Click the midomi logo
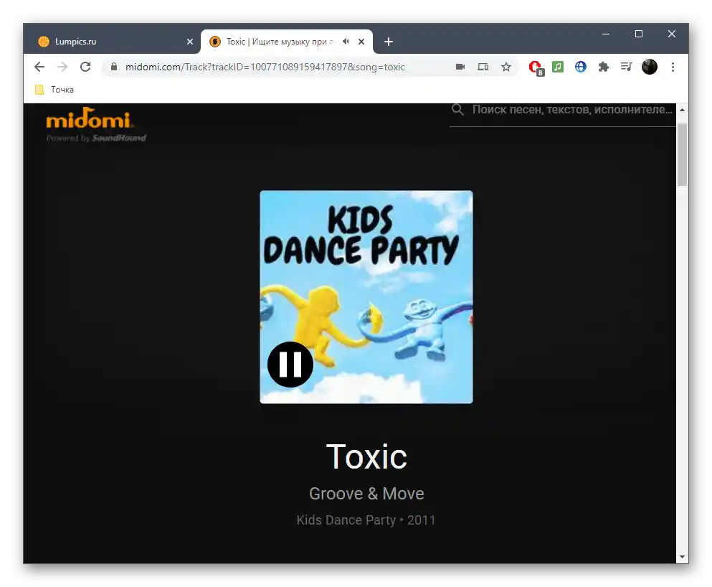Image resolution: width=712 pixels, height=587 pixels. click(89, 118)
